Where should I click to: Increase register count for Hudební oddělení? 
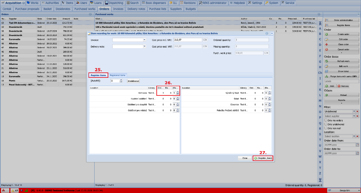point(178,98)
